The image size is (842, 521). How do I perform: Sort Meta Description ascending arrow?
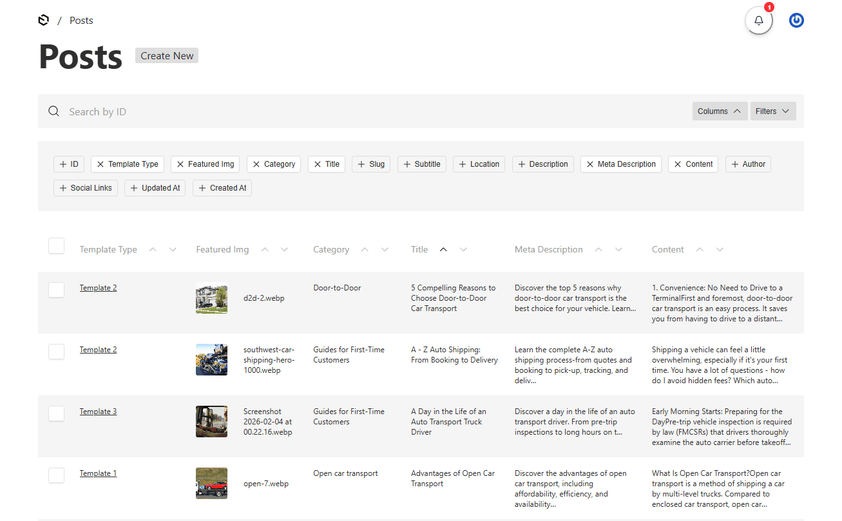[x=598, y=250]
